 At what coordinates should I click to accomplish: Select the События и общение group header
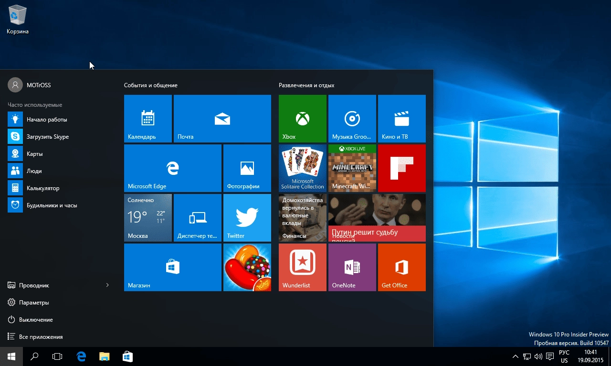click(151, 85)
